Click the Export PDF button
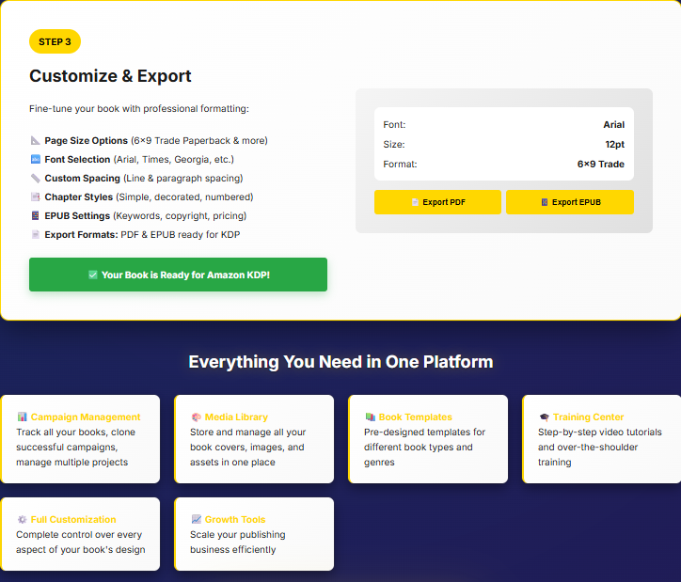This screenshot has width=681, height=582. [x=437, y=202]
